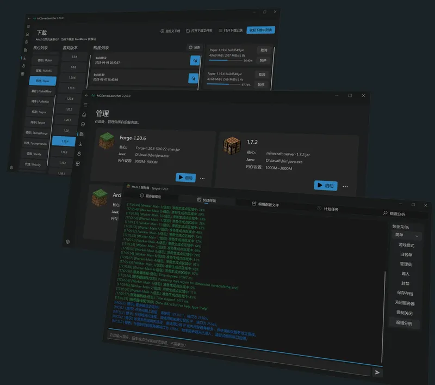
Task: Open settings gear in manage window sidebar
Action: click(x=67, y=242)
